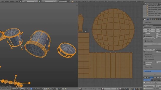The image size is (161, 90).
Task: Collapse the Post Processing panel
Action: click(x=144, y=59)
